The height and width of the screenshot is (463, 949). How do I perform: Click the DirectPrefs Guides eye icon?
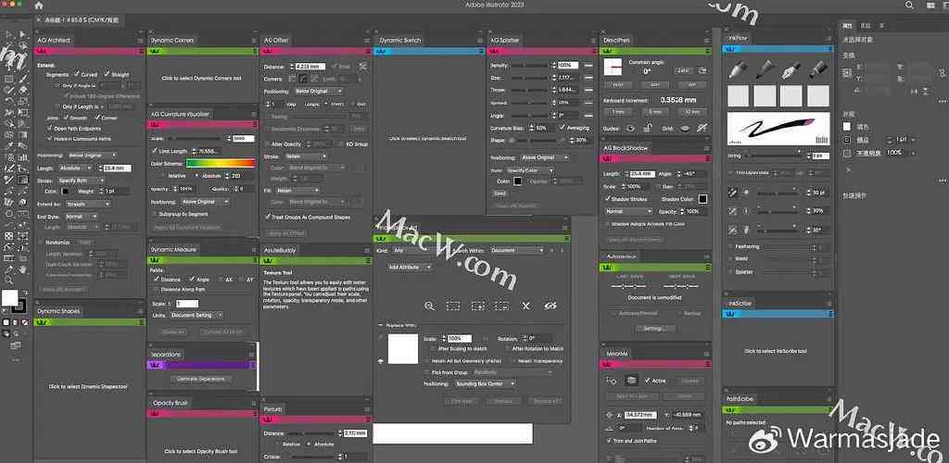630,128
